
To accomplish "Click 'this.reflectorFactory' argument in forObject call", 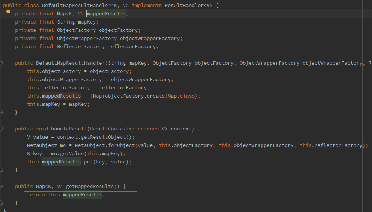I will 331,145.
